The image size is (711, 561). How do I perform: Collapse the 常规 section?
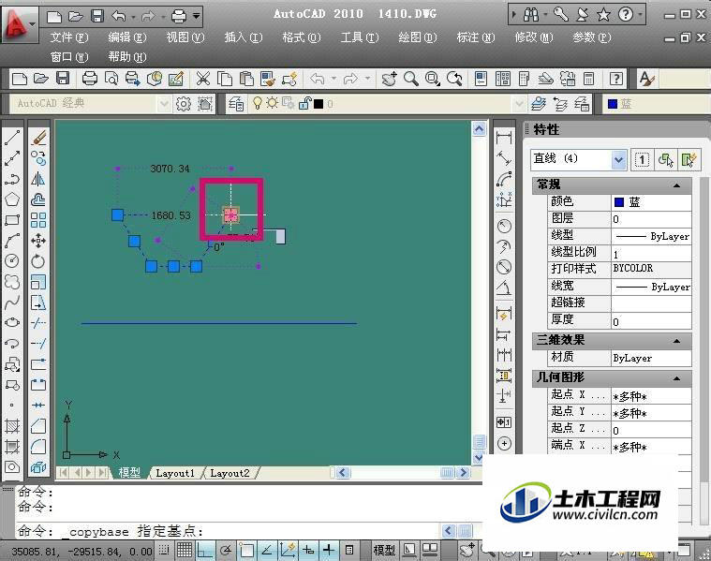(676, 185)
